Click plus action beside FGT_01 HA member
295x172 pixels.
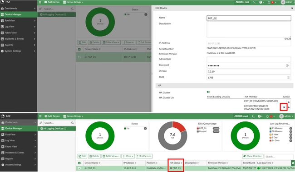(289, 102)
